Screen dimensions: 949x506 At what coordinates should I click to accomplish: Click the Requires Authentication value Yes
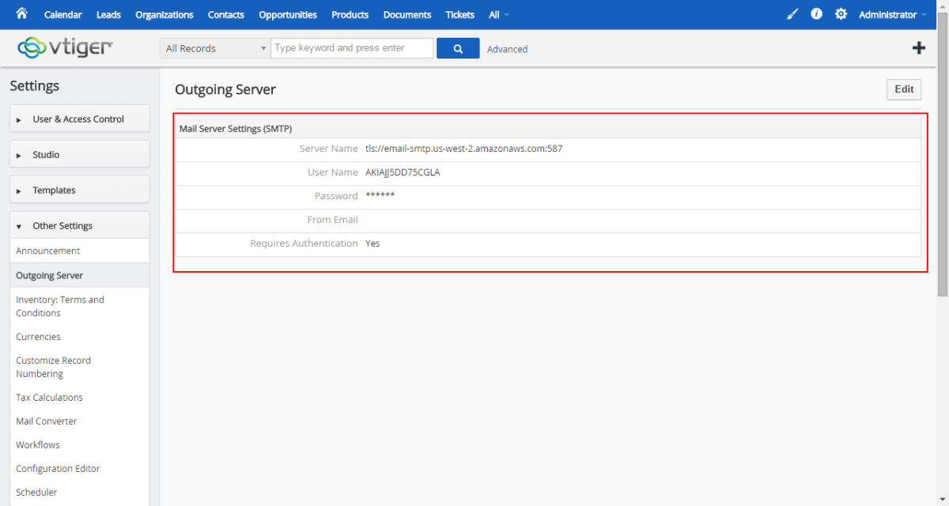tap(372, 244)
